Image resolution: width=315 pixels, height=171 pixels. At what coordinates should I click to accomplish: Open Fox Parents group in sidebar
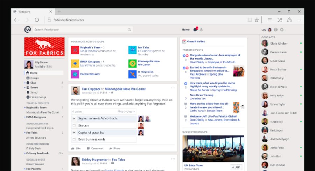point(33,169)
